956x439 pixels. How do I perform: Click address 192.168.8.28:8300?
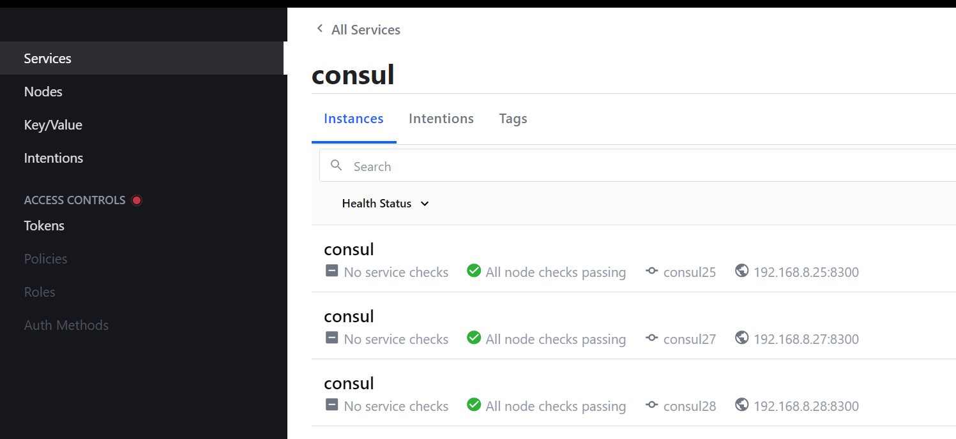807,405
